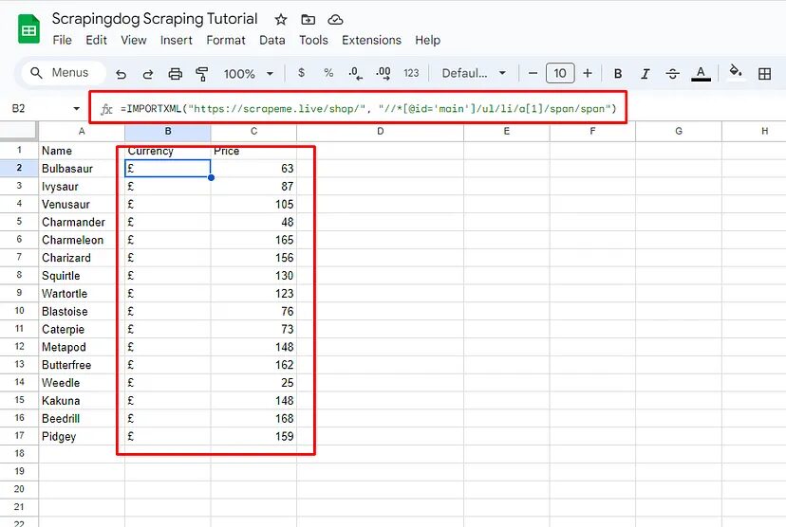
Task: Check the cloud document status icon
Action: (x=335, y=19)
